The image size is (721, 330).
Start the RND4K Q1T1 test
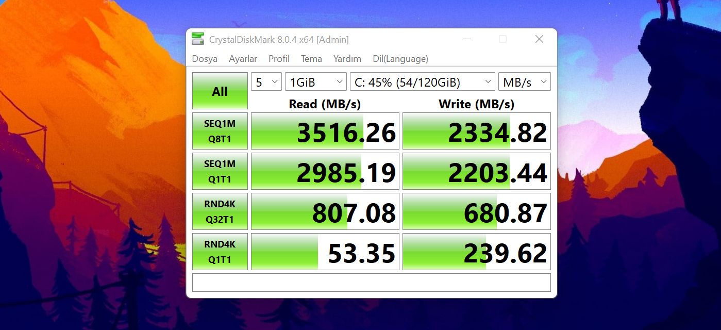[220, 252]
